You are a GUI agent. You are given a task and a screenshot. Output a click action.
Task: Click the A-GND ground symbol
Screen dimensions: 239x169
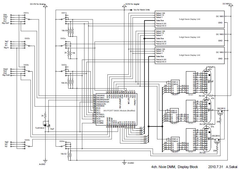(45, 161)
